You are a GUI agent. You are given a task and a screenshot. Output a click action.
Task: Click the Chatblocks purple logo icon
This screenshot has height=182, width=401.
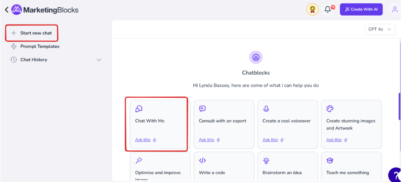pos(256,57)
